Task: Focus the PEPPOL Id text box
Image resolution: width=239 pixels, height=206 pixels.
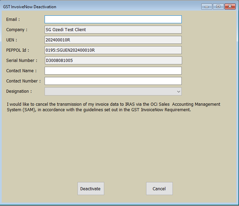Action: tap(113, 50)
